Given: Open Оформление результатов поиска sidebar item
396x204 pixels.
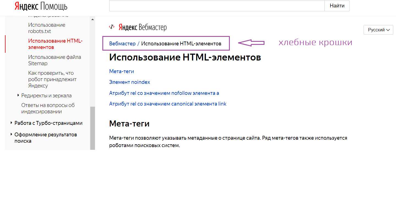Looking at the screenshot, I should pos(46,138).
